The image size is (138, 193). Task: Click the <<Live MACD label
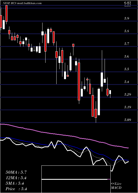pos(116,186)
